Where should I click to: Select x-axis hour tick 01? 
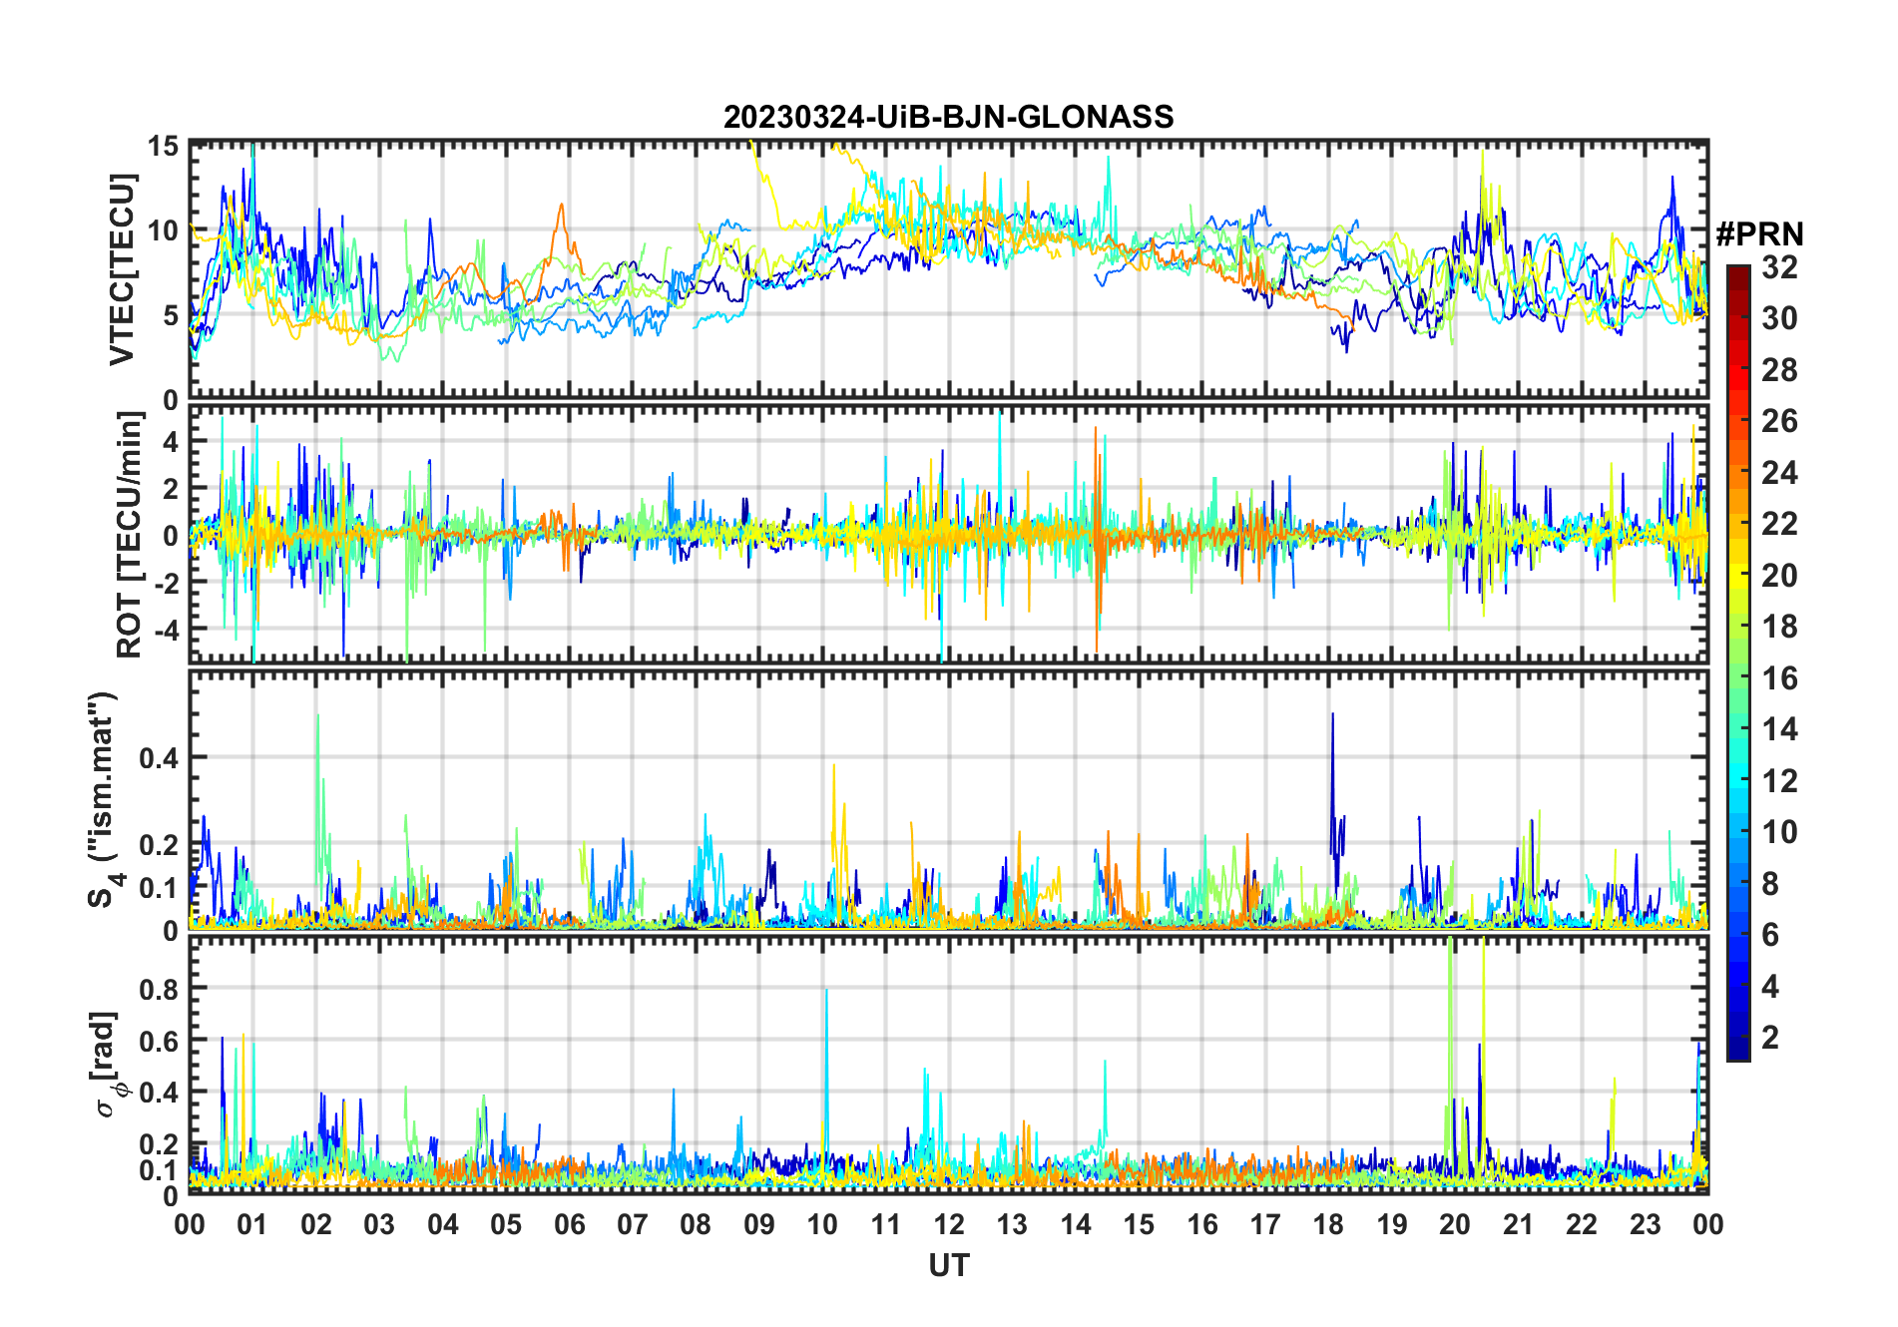pos(252,1224)
